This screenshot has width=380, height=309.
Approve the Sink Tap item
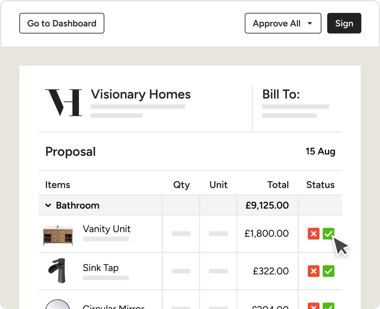point(328,271)
